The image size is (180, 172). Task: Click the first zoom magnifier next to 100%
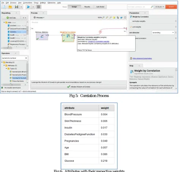103,17
